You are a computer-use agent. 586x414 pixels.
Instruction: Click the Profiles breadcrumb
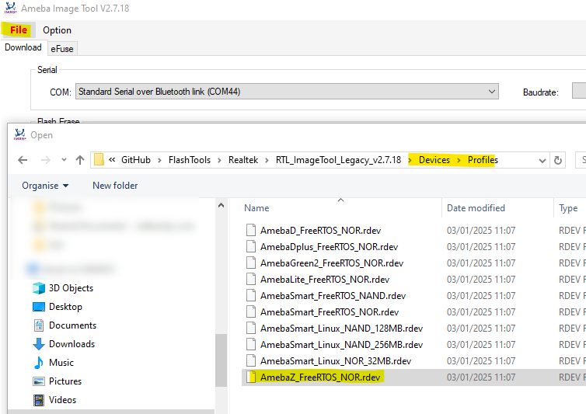click(483, 160)
